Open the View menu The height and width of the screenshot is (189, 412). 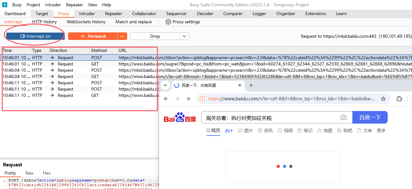(x=93, y=5)
